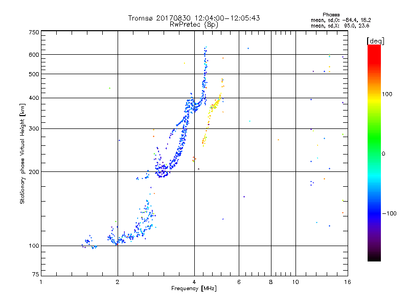The height and width of the screenshot is (307, 409).
Task: Click the 'mean, sd,X: 95.0, 23.6' line
Action: pos(340,26)
